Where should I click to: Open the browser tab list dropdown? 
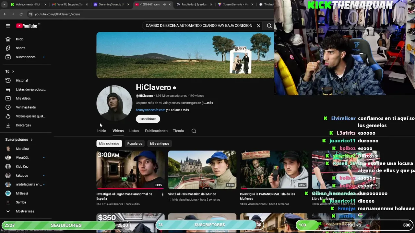pyautogui.click(x=4, y=5)
